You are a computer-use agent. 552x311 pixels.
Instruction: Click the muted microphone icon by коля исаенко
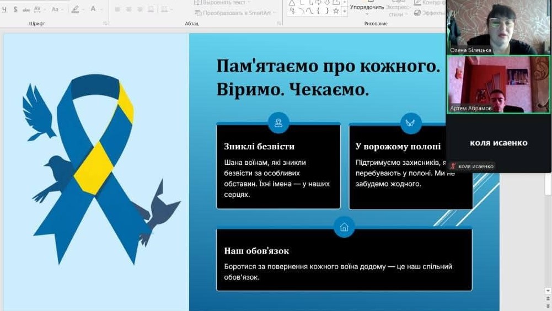(x=453, y=166)
